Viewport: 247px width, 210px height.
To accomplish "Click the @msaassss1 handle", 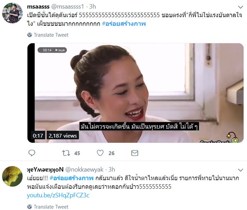I will click(x=68, y=7).
